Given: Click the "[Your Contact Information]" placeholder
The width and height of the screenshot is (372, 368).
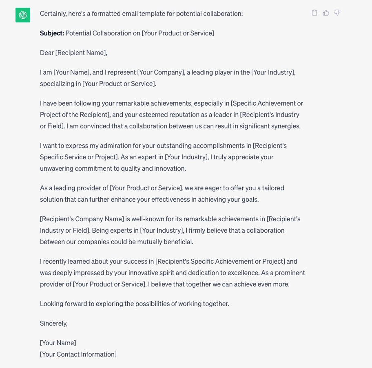Looking at the screenshot, I should point(78,354).
